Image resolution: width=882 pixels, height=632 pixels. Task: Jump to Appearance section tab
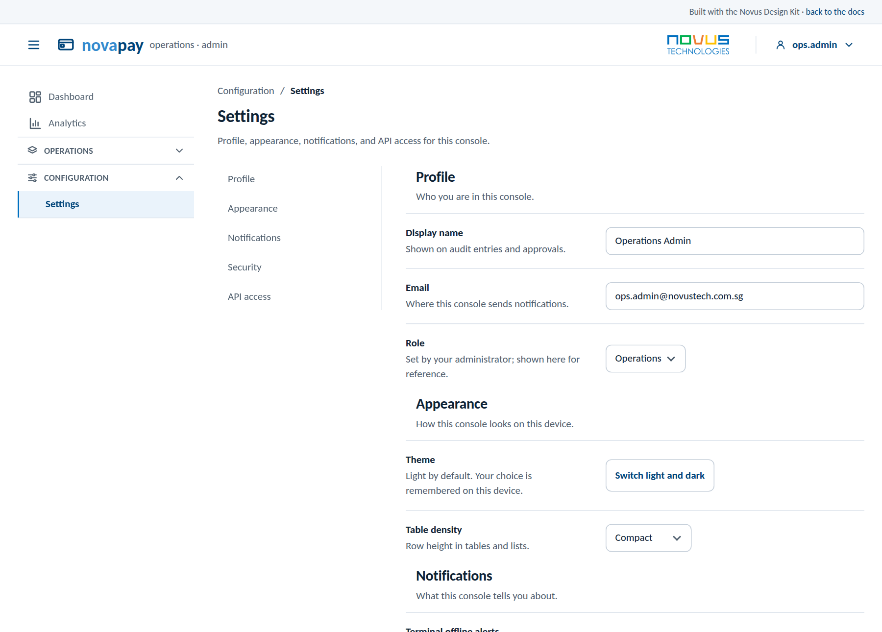pos(252,209)
